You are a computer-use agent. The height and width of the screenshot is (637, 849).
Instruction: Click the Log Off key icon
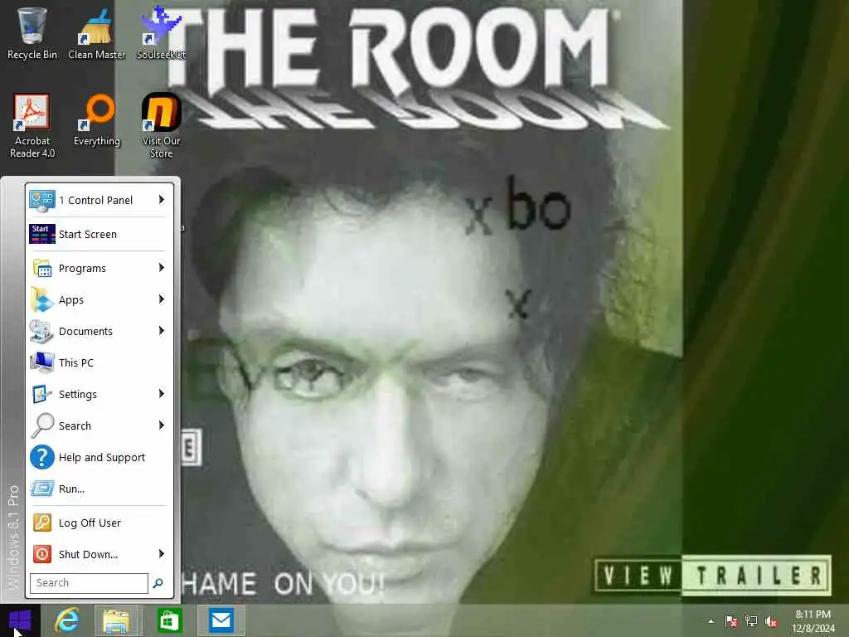point(42,523)
